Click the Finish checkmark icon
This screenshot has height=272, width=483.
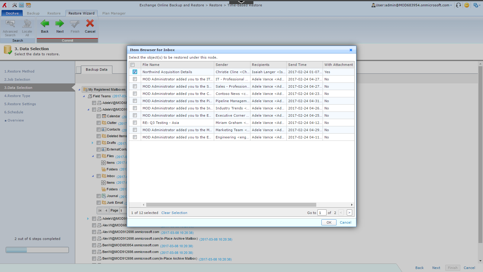[x=75, y=24]
